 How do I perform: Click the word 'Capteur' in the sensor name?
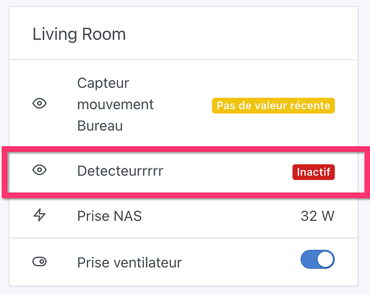click(103, 83)
